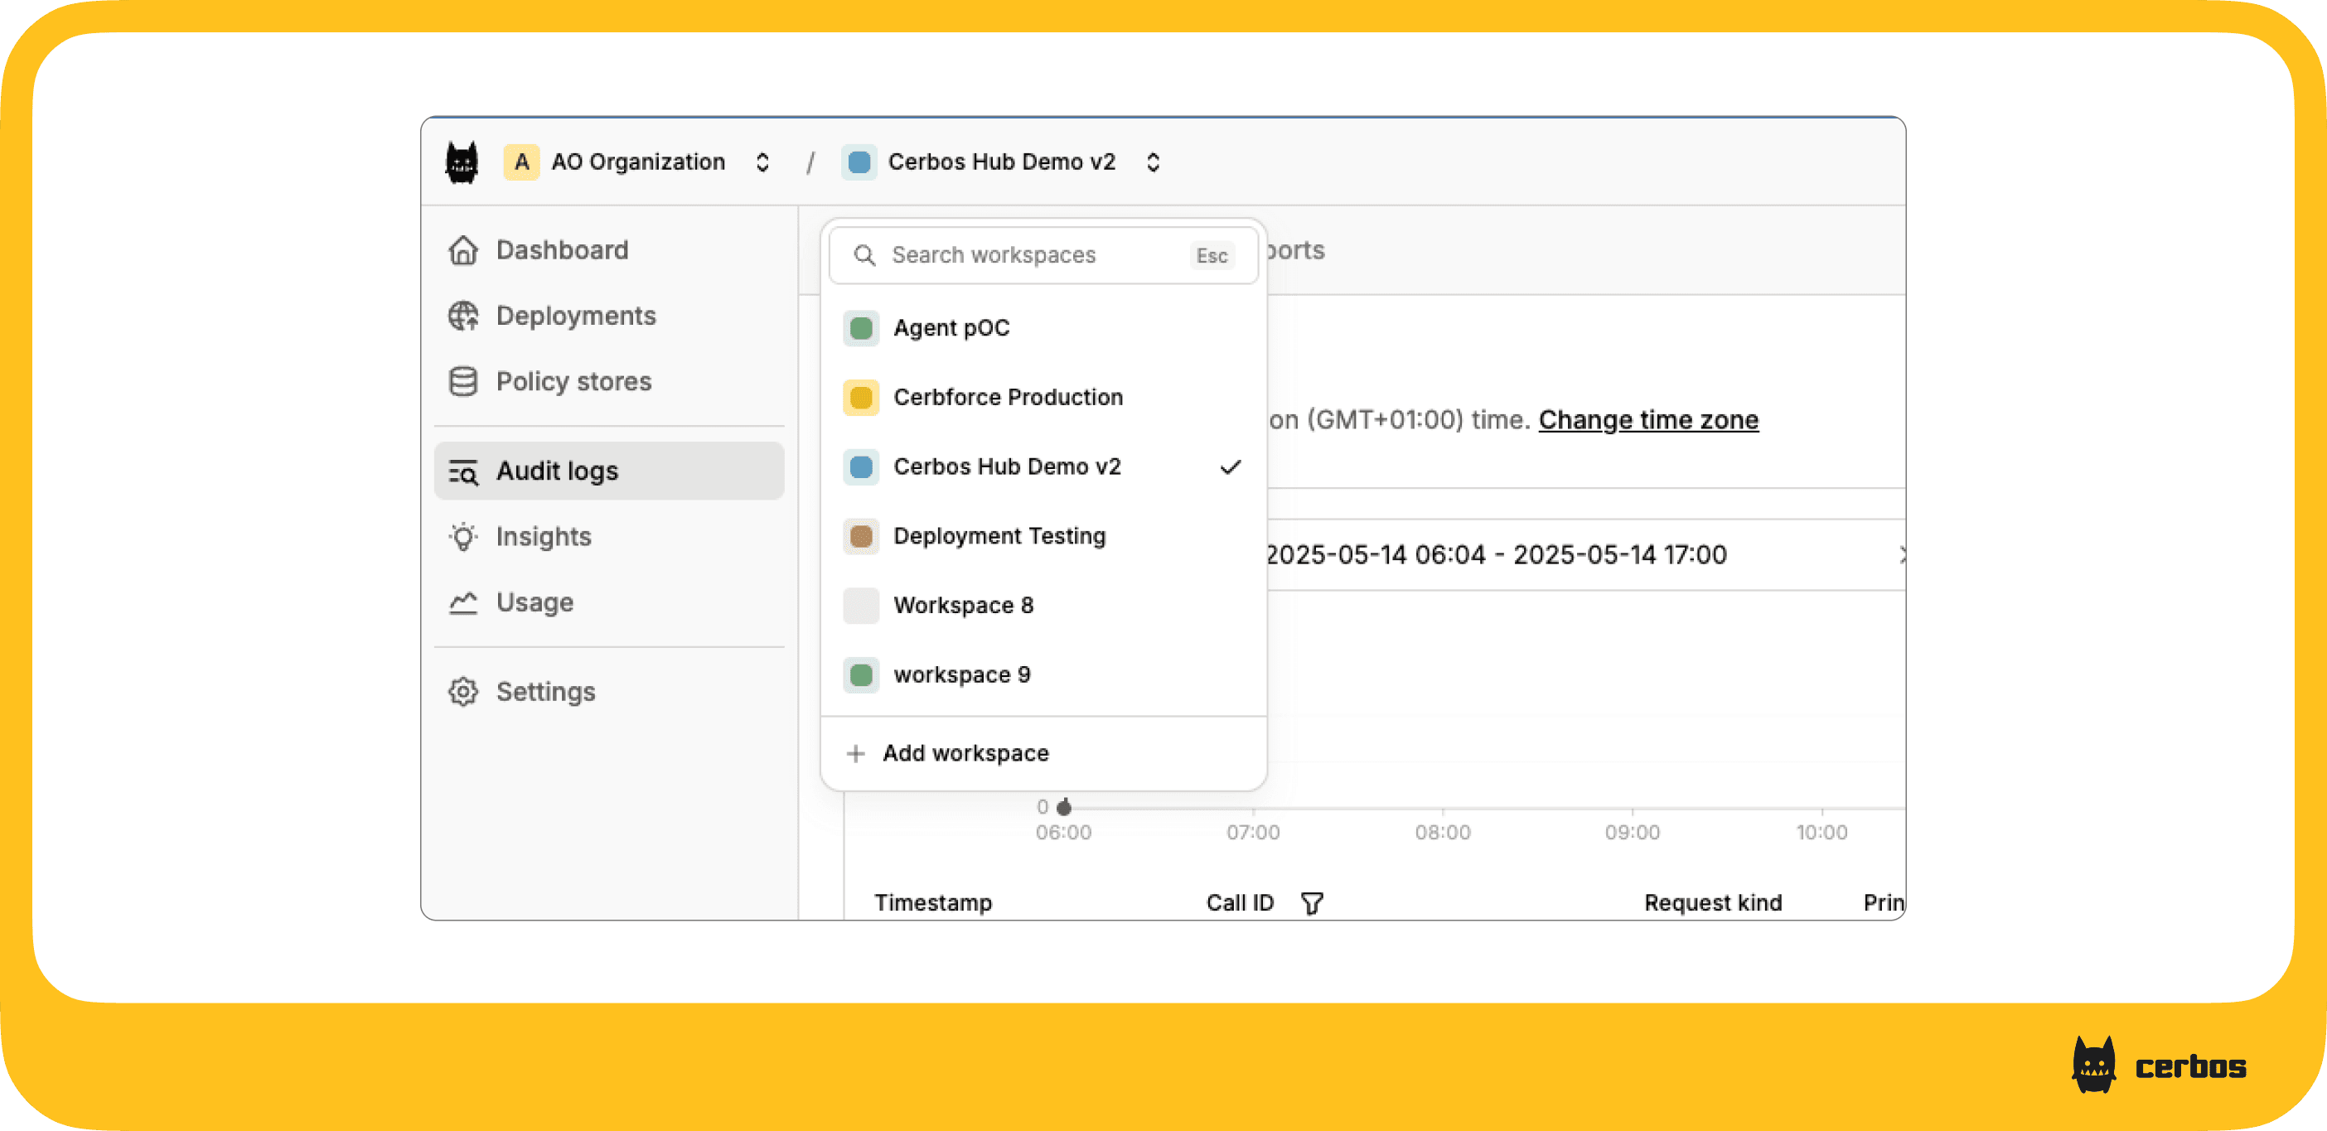2327x1131 pixels.
Task: Click the 08:00 axis label
Action: tap(1443, 832)
